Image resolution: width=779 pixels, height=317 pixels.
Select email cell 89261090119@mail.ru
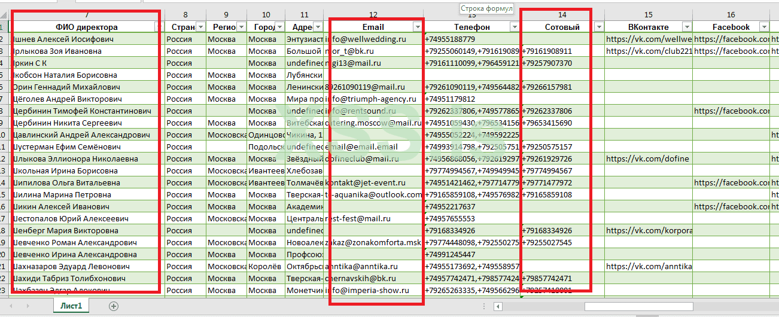point(373,87)
